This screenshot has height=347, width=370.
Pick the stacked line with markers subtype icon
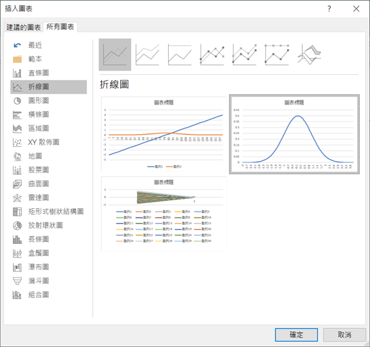(x=244, y=55)
